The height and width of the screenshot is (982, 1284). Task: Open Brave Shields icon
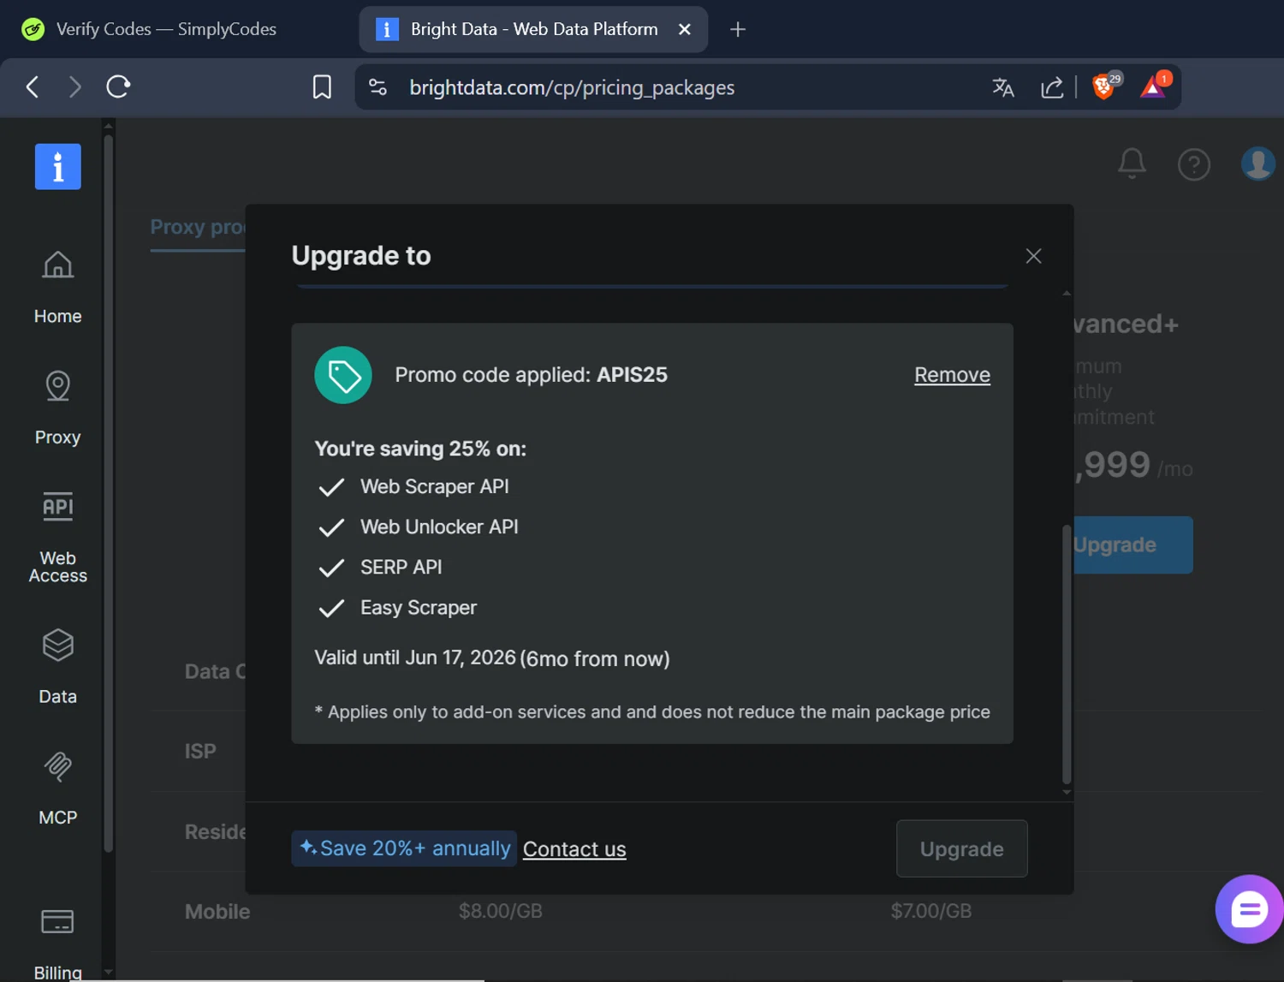[1105, 86]
